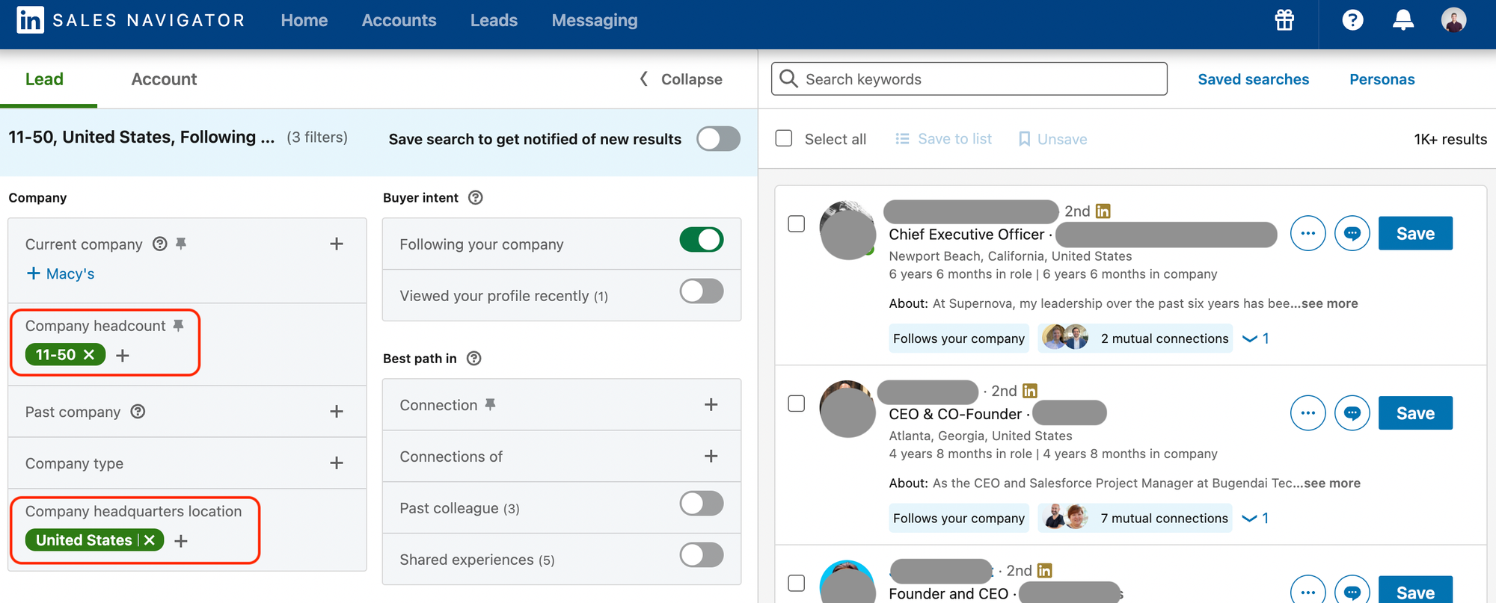Click the Search keywords field
This screenshot has width=1496, height=603.
click(969, 78)
